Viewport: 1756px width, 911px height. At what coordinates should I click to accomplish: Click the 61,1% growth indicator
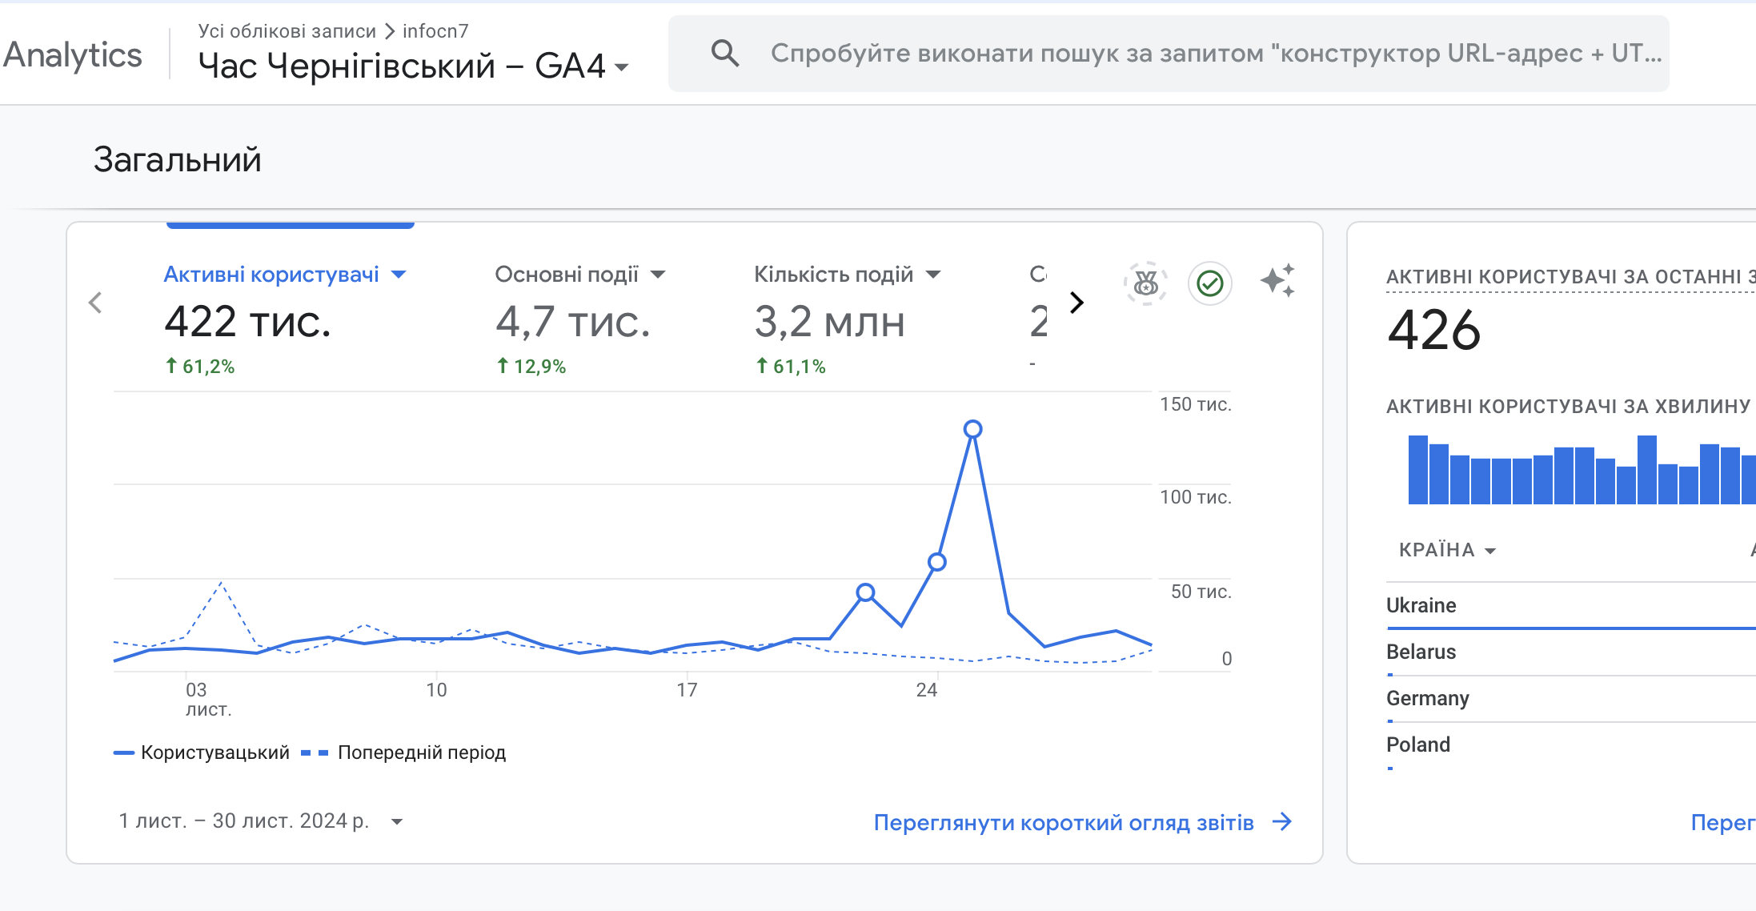click(791, 367)
